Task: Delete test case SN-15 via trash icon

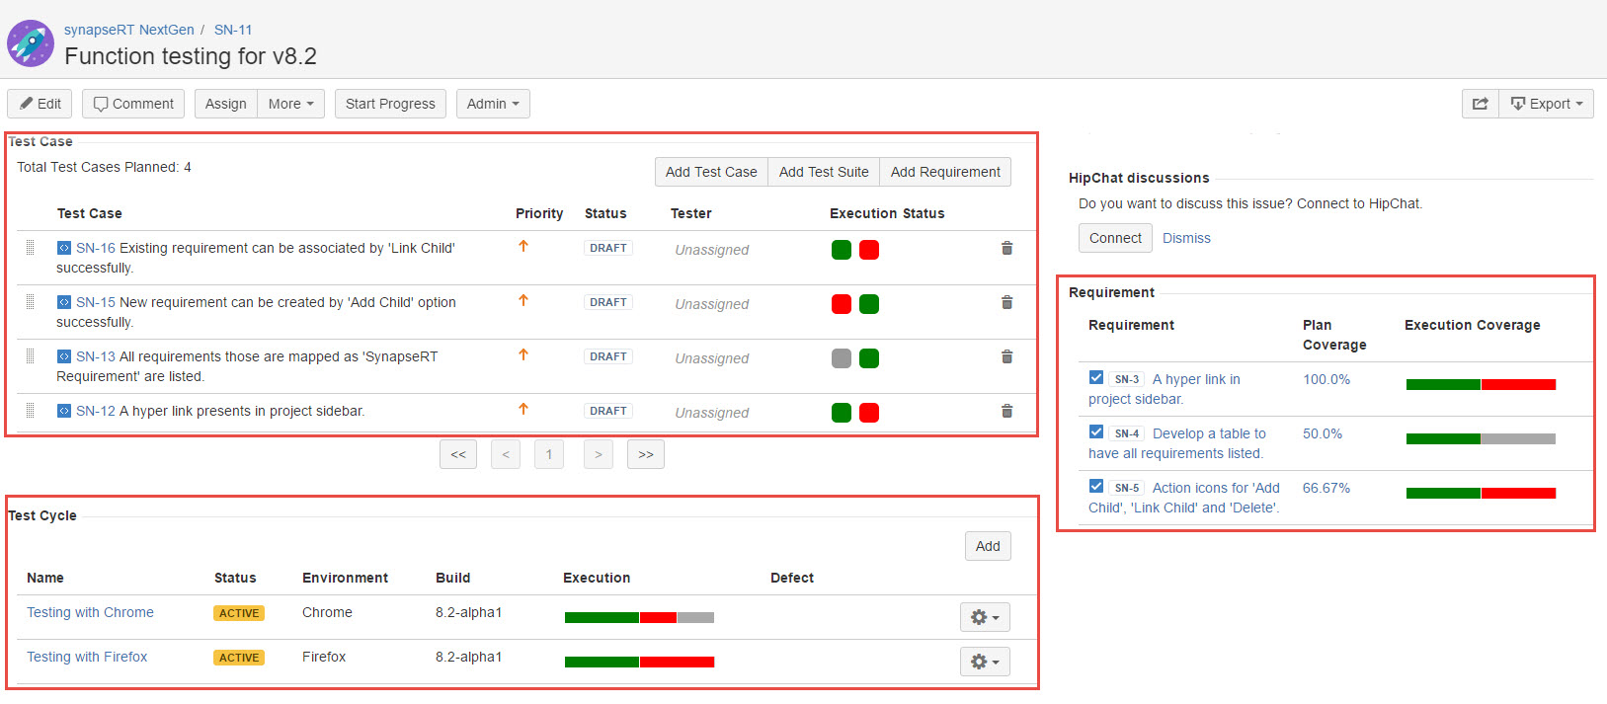Action: tap(1006, 302)
